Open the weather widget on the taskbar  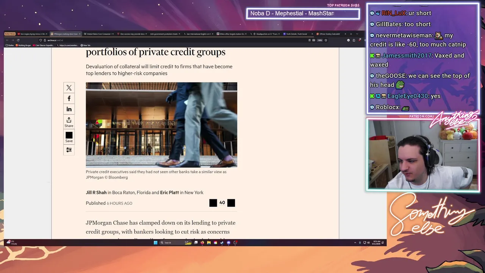pyautogui.click(x=12, y=242)
